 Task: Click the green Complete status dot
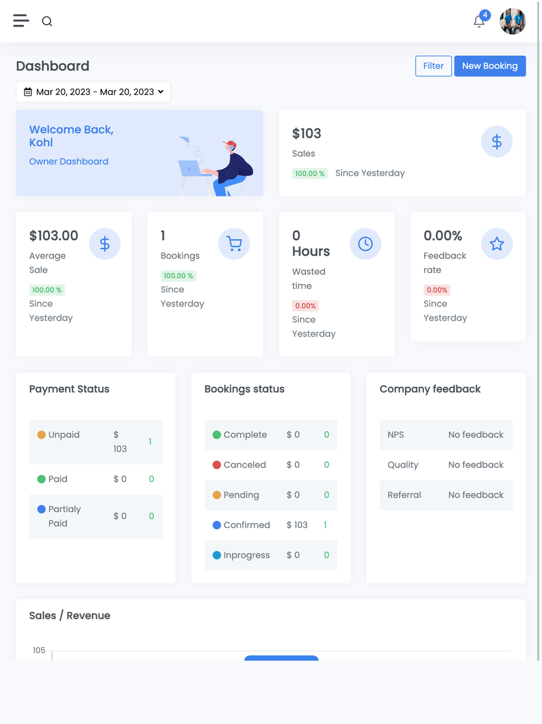coord(217,435)
